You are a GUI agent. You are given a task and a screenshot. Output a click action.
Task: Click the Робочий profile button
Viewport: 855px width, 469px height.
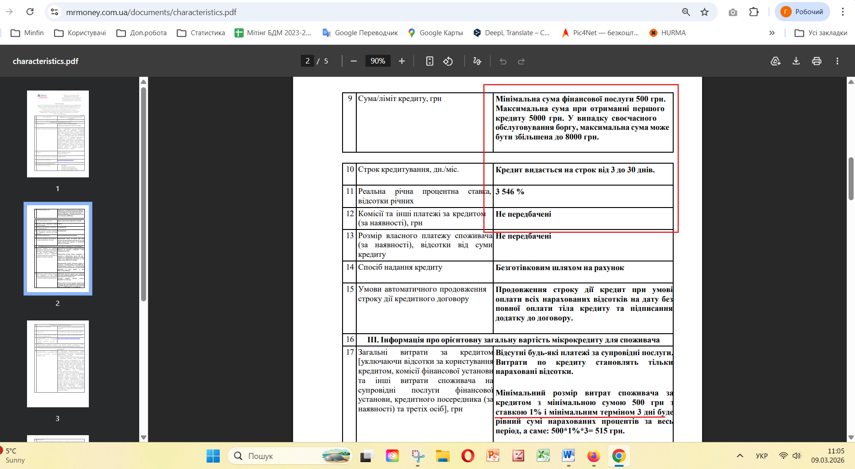click(802, 12)
